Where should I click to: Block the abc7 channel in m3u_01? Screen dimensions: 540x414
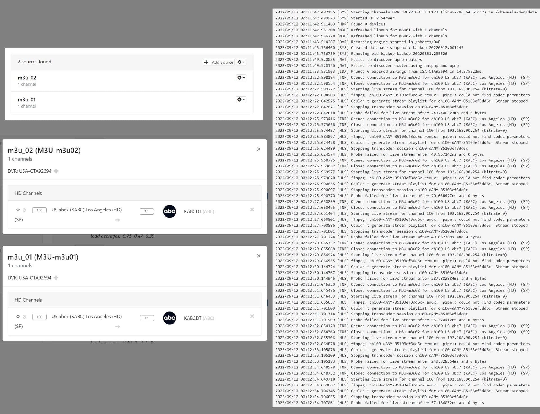tap(24, 317)
